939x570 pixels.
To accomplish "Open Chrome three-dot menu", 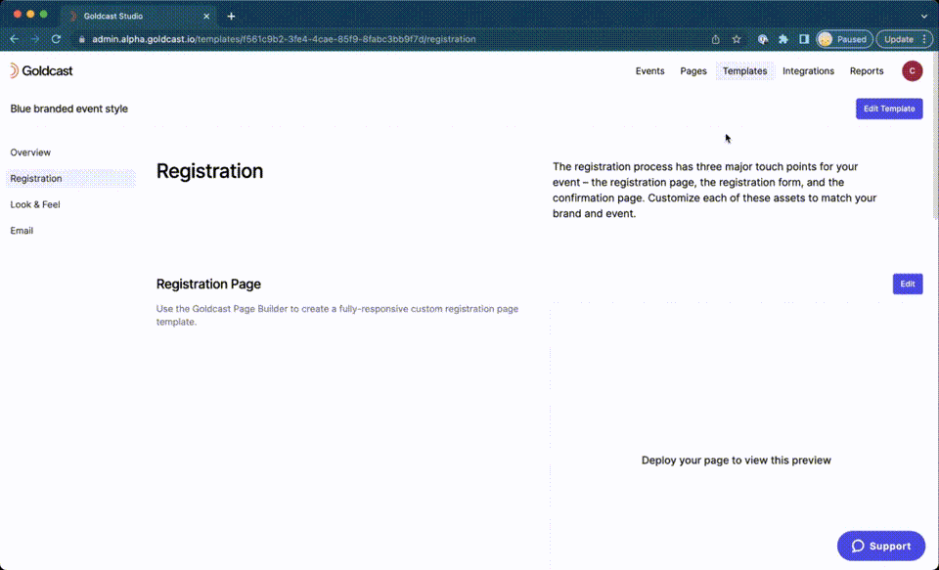I will pos(924,39).
